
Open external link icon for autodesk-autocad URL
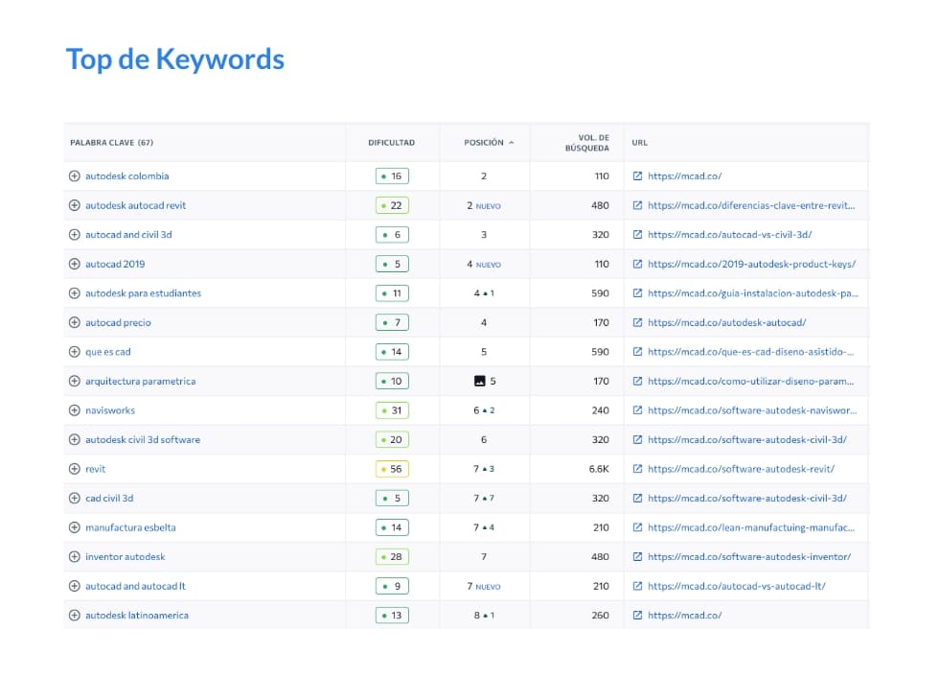tap(638, 323)
